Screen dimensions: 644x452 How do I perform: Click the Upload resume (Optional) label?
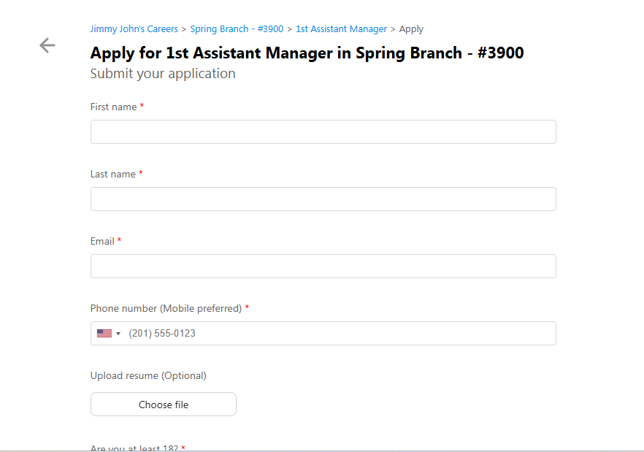(x=148, y=375)
